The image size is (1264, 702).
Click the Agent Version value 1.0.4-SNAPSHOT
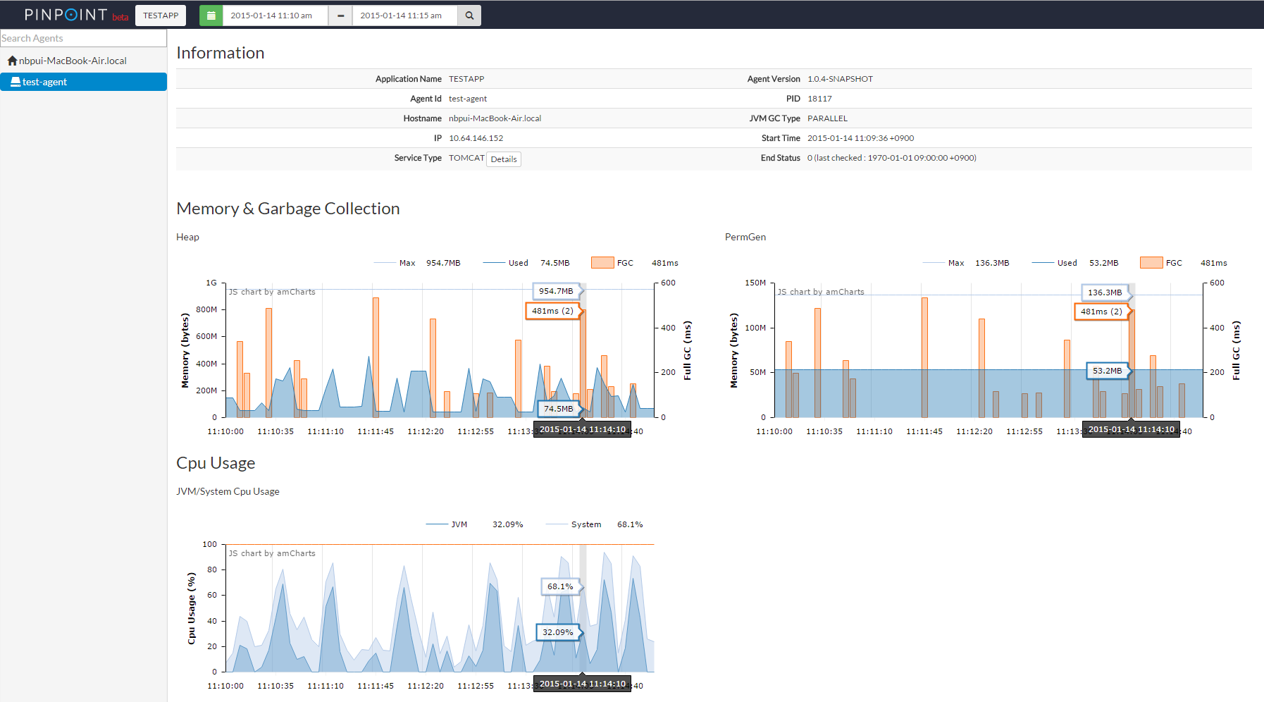click(x=840, y=79)
